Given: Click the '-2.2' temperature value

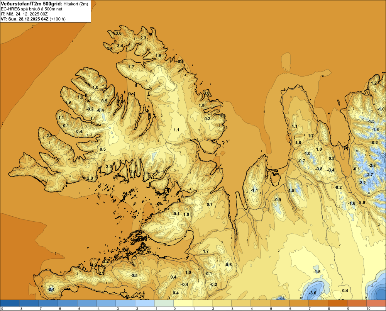Looking at the screenshot, I should coord(362,183).
